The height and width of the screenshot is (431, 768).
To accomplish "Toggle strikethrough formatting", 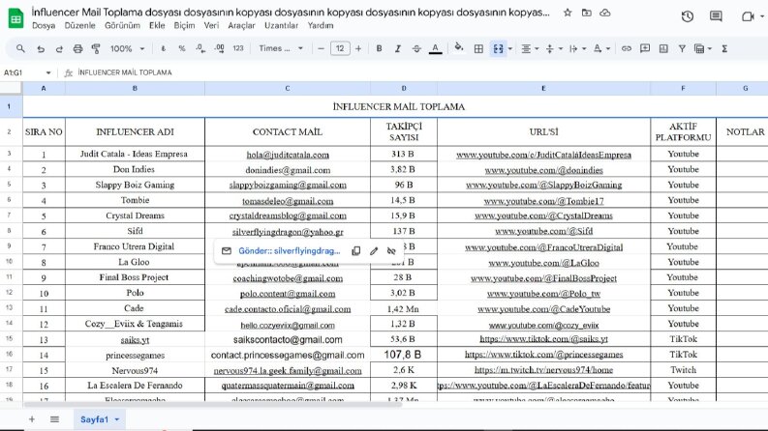I will (x=416, y=48).
